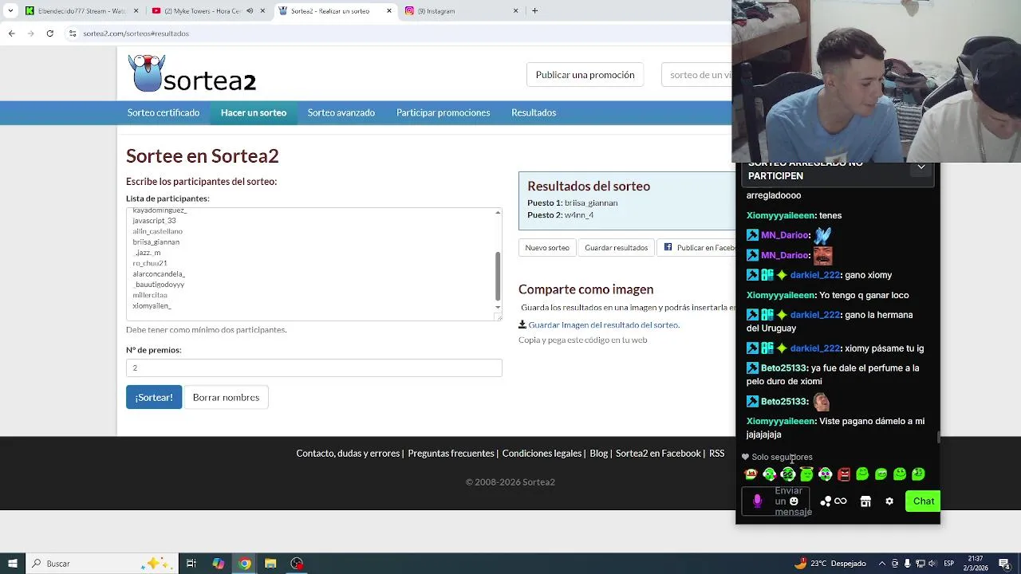Focus the Nº de premios field
1021x574 pixels.
click(x=314, y=368)
